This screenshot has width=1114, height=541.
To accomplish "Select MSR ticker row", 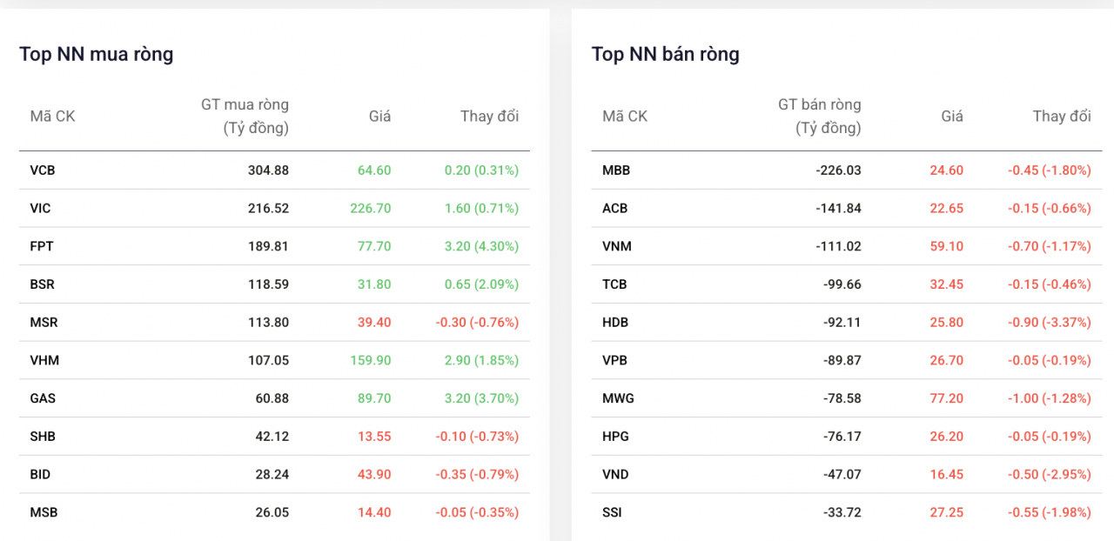I will pos(274,323).
